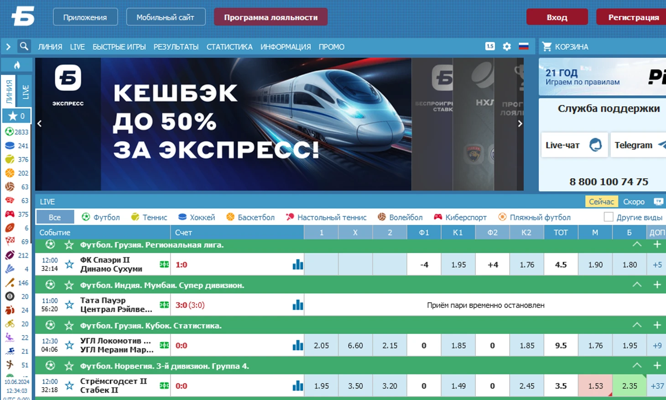This screenshot has height=400, width=666.
Task: Select odds 2.35 for Стрёмсгодсет II over
Action: click(x=630, y=386)
